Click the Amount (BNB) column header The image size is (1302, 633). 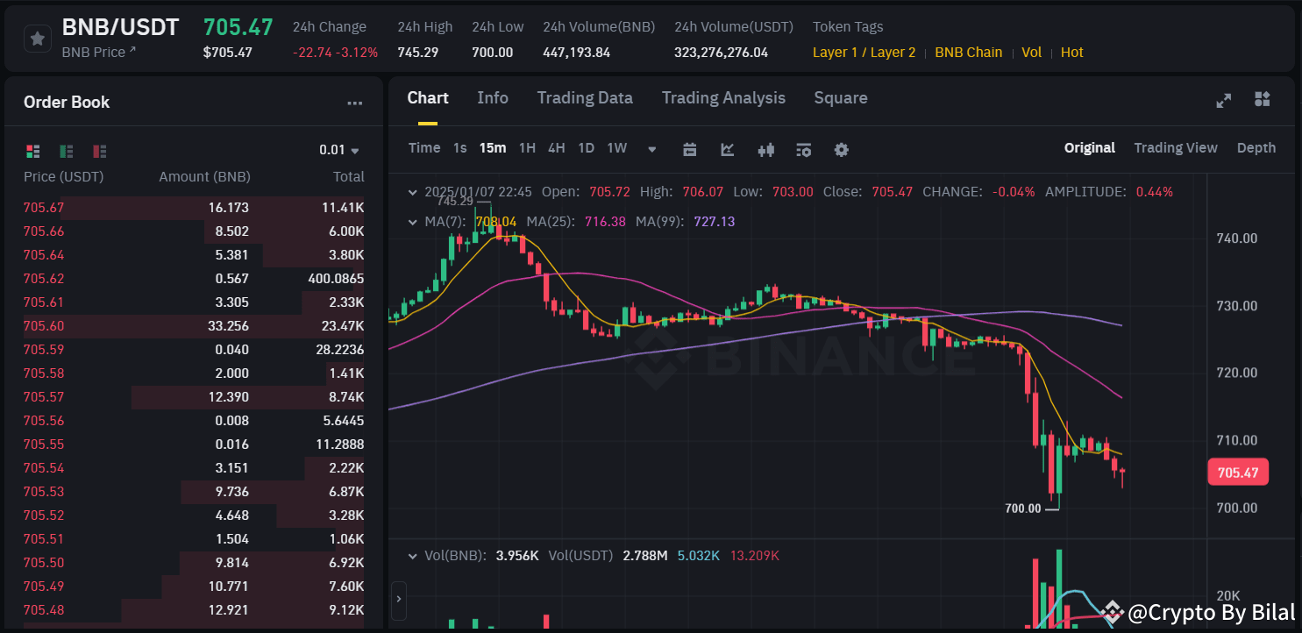[x=204, y=177]
